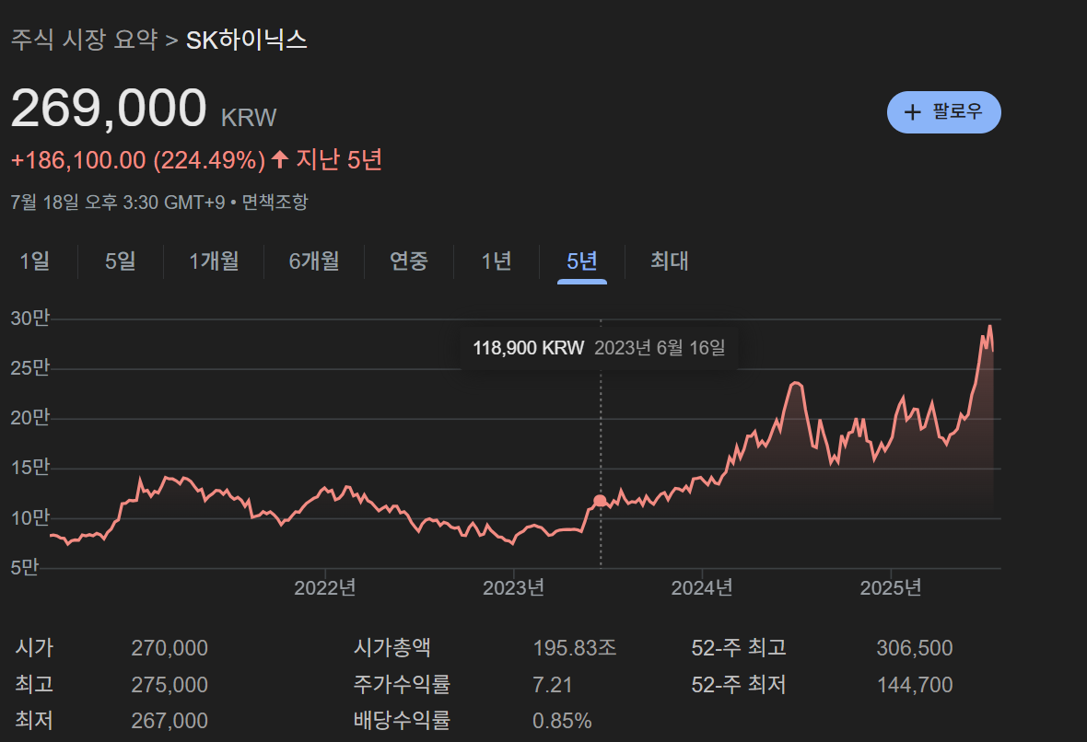Viewport: 1087px width, 742px height.
Task: Switch to the 6개월 range tab
Action: (314, 261)
